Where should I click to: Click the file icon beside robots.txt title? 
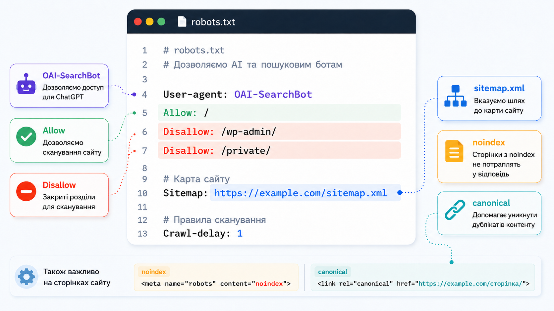coord(182,22)
